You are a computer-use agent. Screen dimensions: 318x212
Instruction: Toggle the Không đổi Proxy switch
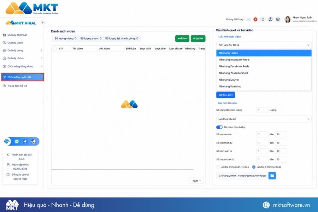click(x=247, y=19)
